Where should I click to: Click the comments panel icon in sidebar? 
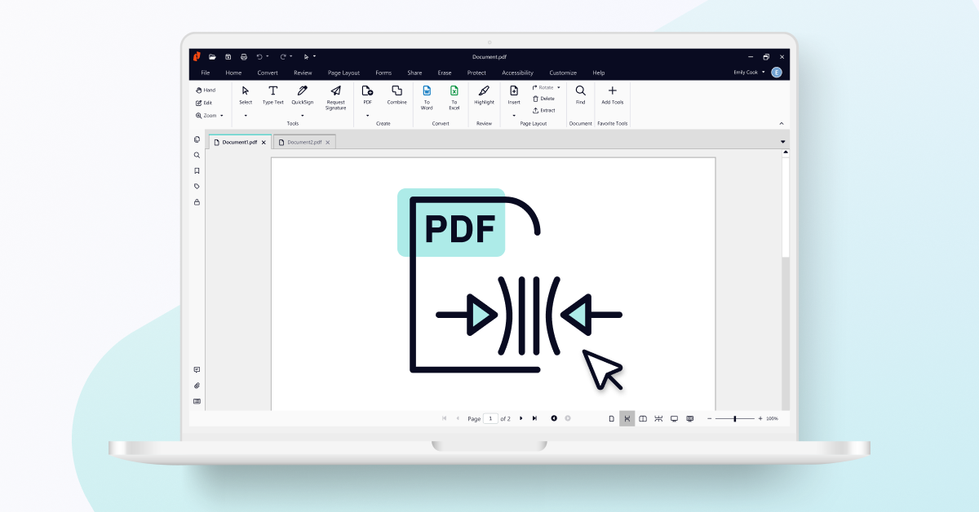[197, 370]
